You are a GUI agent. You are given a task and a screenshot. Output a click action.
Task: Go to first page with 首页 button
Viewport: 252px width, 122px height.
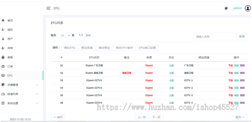point(58,117)
